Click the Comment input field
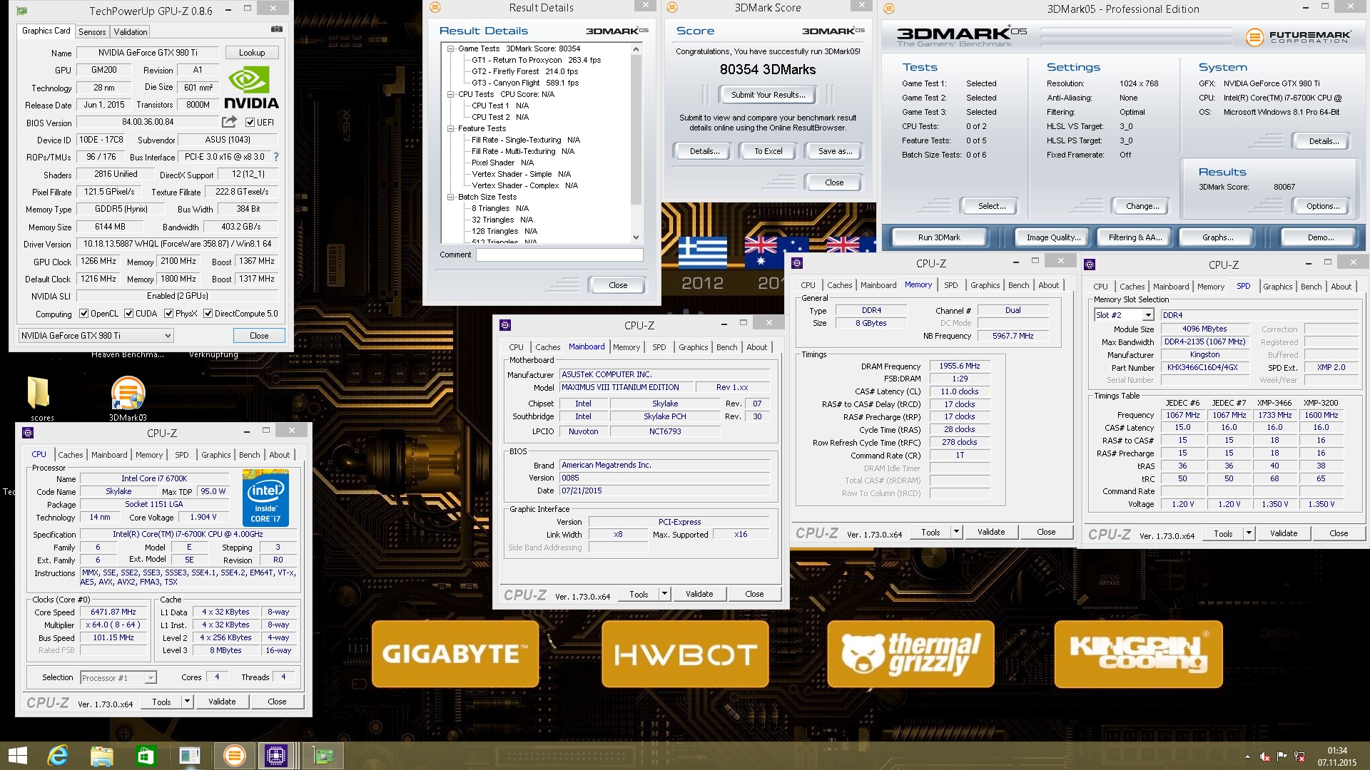 pos(559,255)
